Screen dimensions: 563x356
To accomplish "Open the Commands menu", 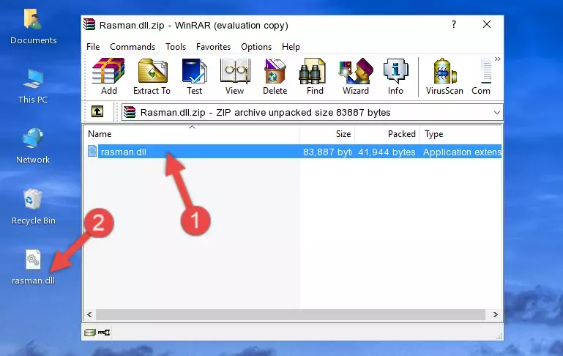I will point(133,47).
